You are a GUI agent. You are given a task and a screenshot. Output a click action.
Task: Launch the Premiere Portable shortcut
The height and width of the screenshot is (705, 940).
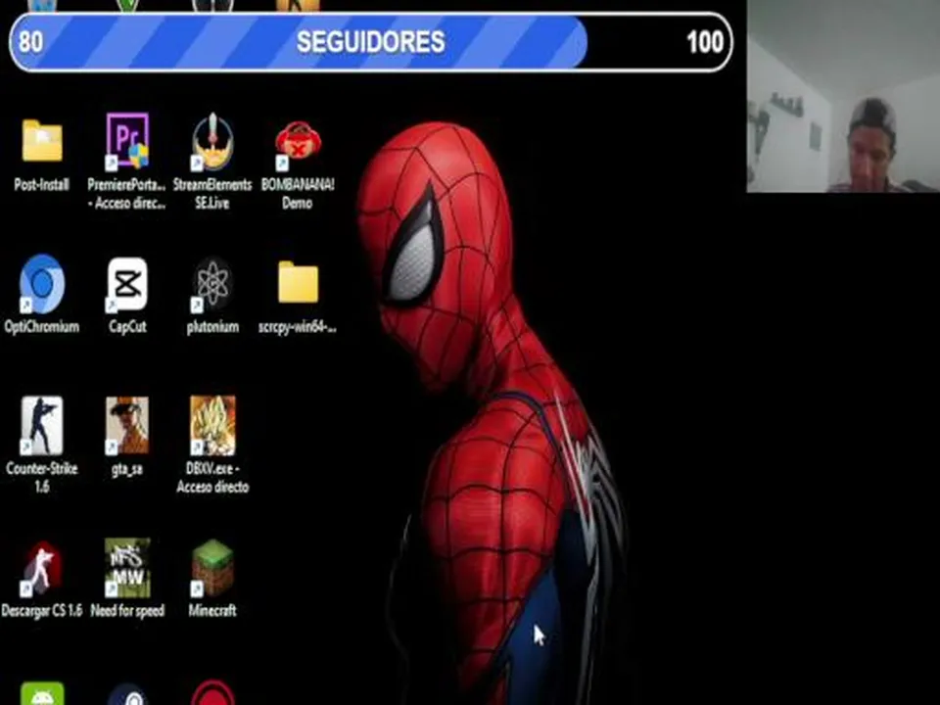(127, 141)
